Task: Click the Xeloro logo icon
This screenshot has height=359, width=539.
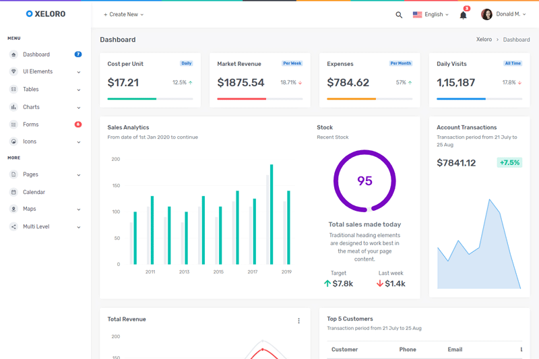Action: pos(29,13)
